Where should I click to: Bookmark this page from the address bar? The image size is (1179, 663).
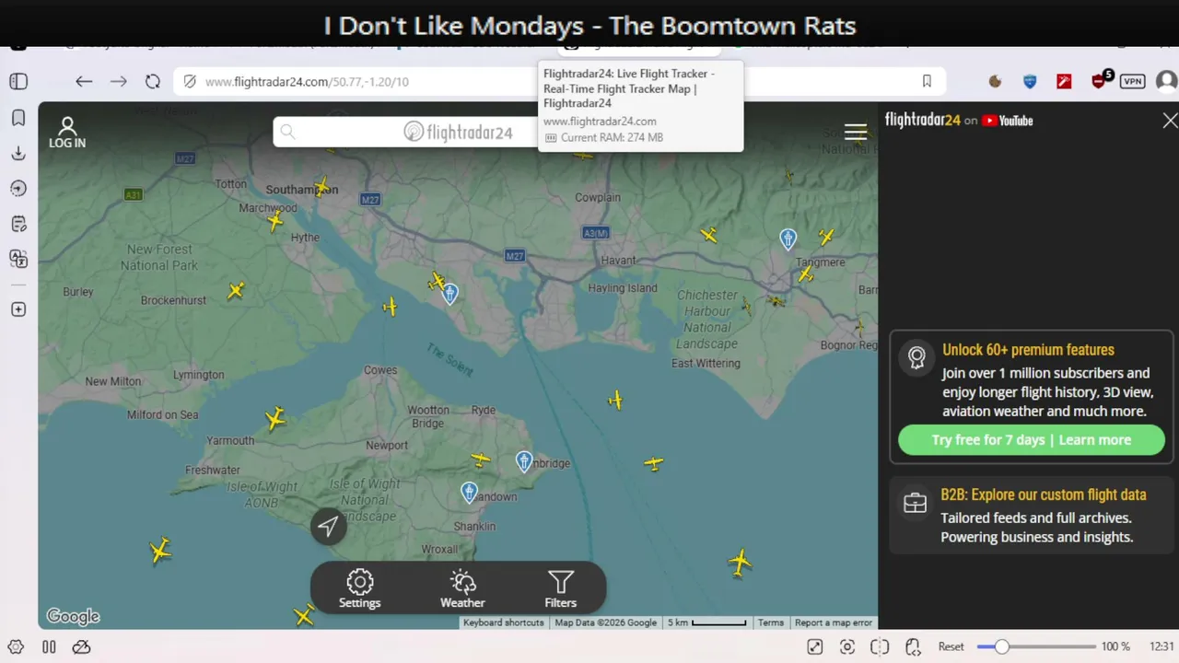927,81
